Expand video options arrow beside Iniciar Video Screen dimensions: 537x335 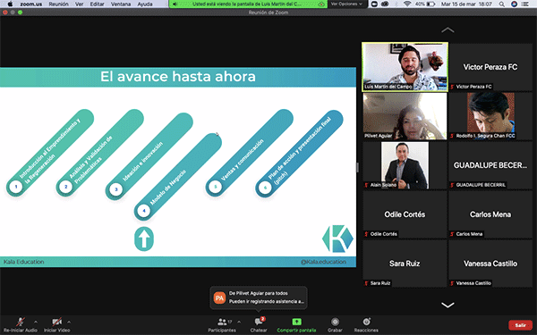(x=69, y=322)
